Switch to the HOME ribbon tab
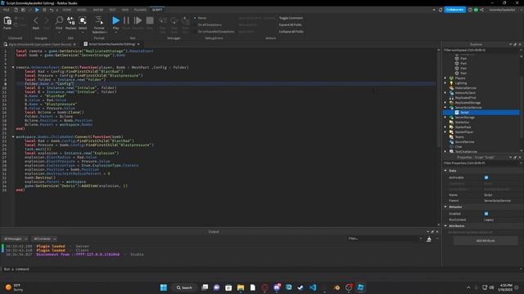Screen dimensions: 524x294 pyautogui.click(x=67, y=10)
